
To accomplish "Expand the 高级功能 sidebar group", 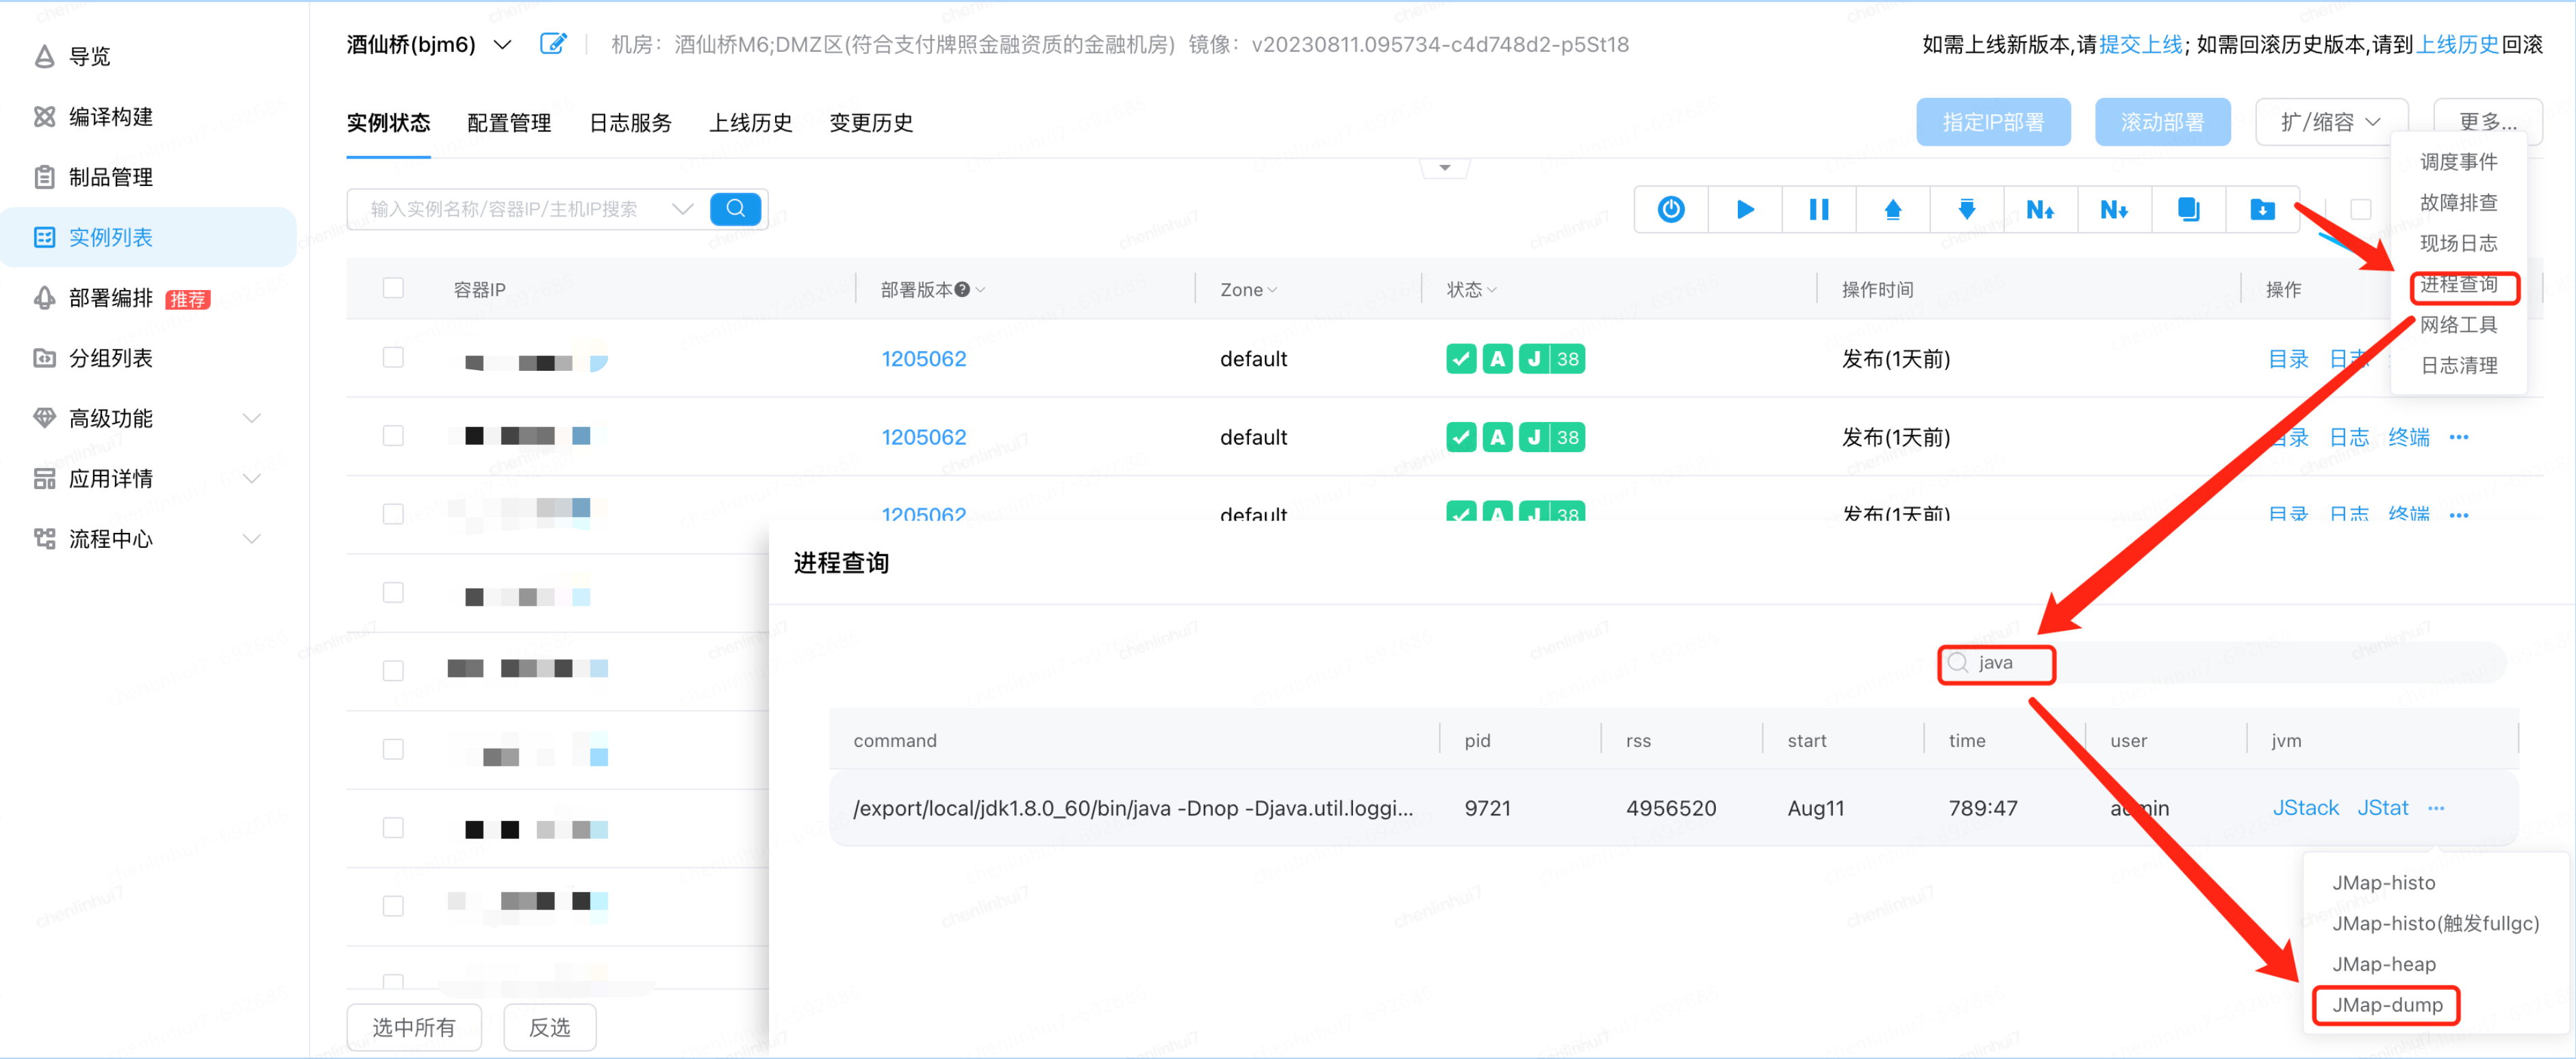I will [252, 417].
